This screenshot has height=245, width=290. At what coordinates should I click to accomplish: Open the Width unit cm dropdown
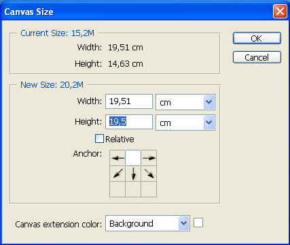185,102
